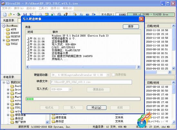Click the blue Properties info icon
This screenshot has height=130, width=177.
click(81, 15)
